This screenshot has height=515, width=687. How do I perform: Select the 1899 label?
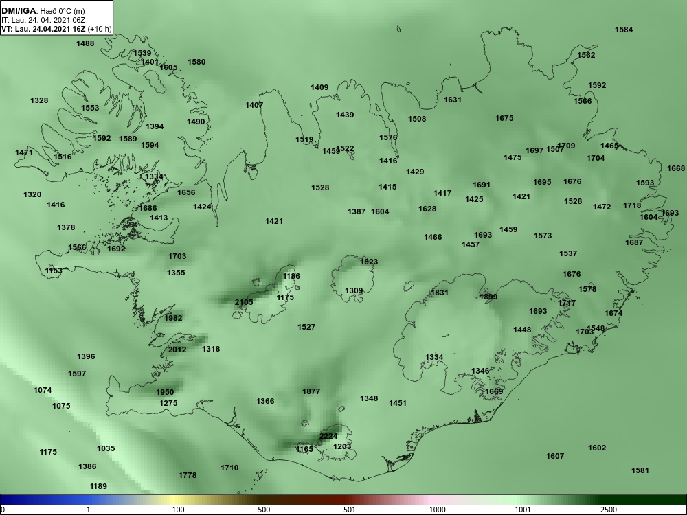point(488,297)
